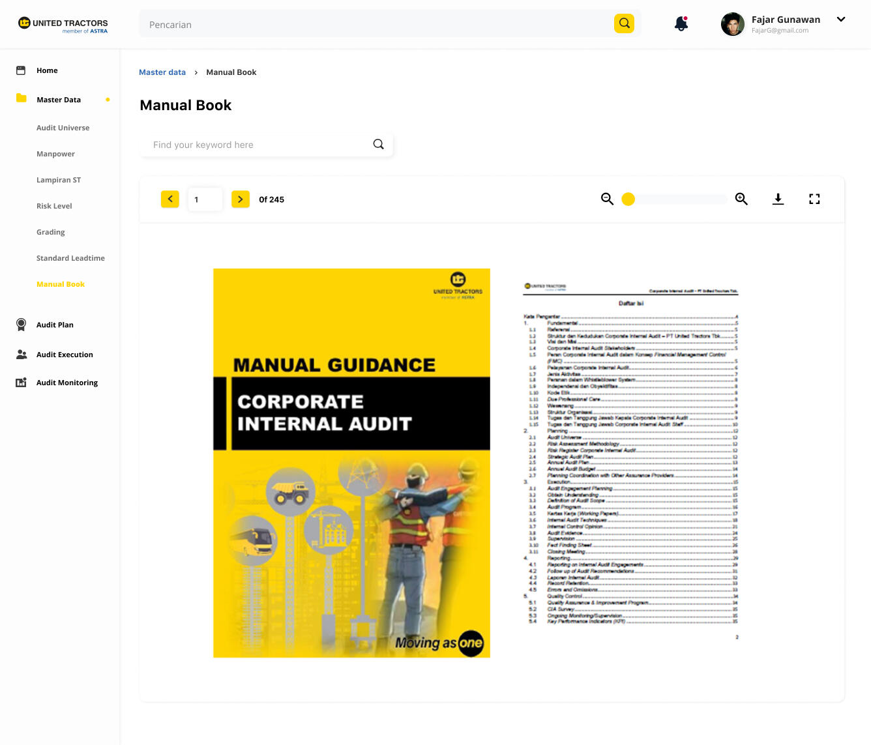Expand the Fajar Gunawan account dropdown
Screen dimensions: 871x745
[841, 20]
